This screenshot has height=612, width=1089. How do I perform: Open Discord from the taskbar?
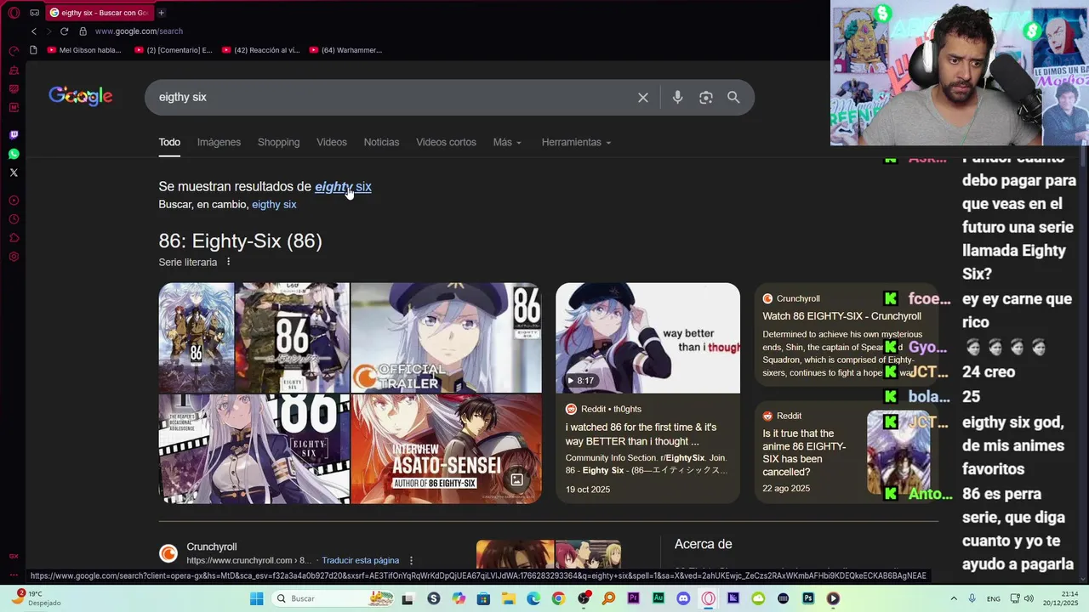[683, 598]
